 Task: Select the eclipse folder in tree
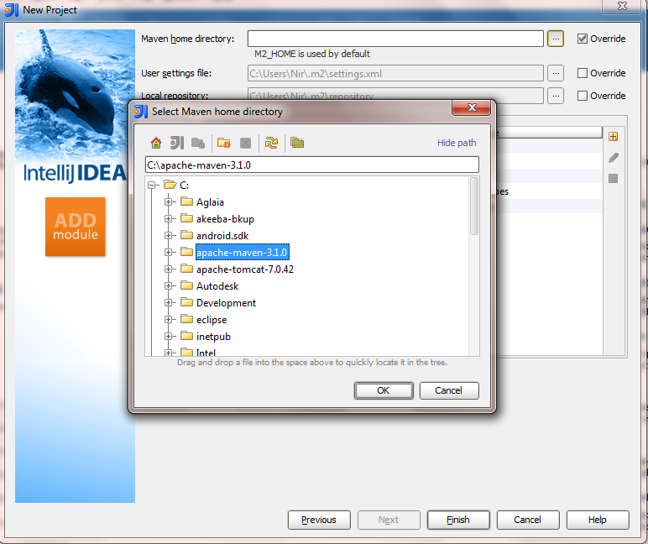211,320
